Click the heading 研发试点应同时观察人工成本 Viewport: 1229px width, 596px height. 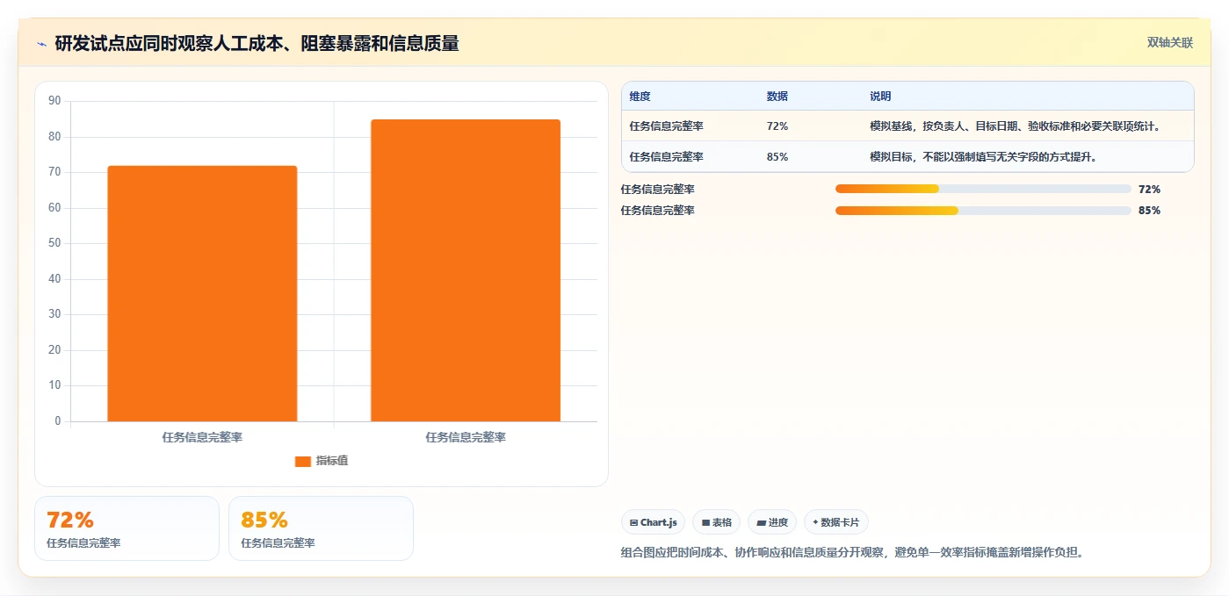[x=257, y=44]
